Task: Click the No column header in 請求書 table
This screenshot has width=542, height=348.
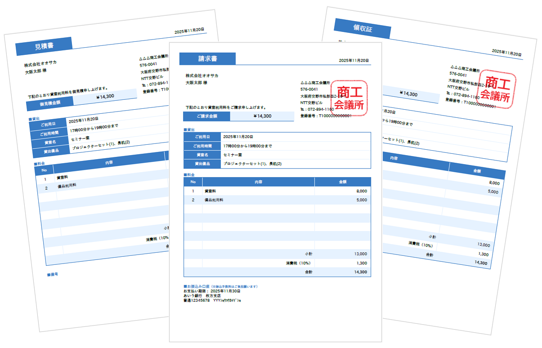Action: [193, 182]
